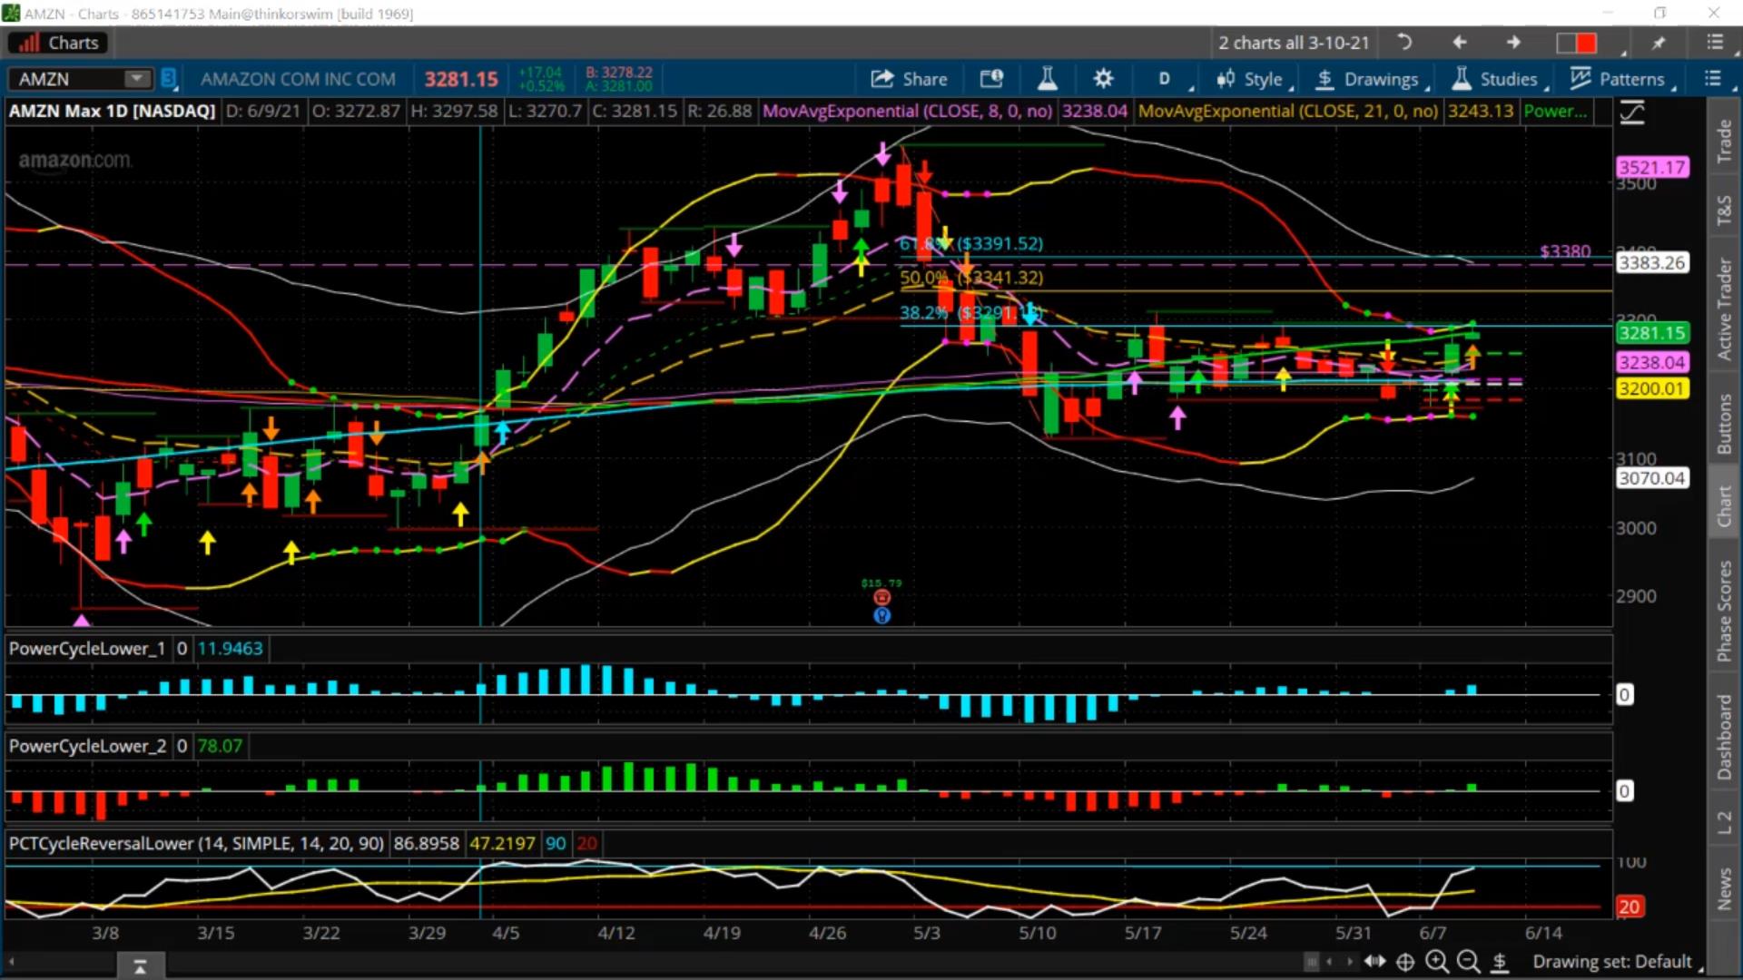This screenshot has width=1743, height=980.
Task: Open the Drawing set: Default dropdown
Action: point(1617,962)
